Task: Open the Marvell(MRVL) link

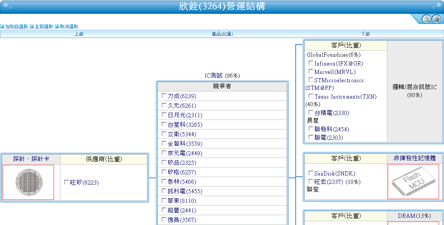Action: pos(335,72)
